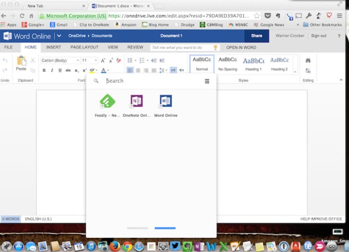Apply subscript formatting

click(x=77, y=70)
